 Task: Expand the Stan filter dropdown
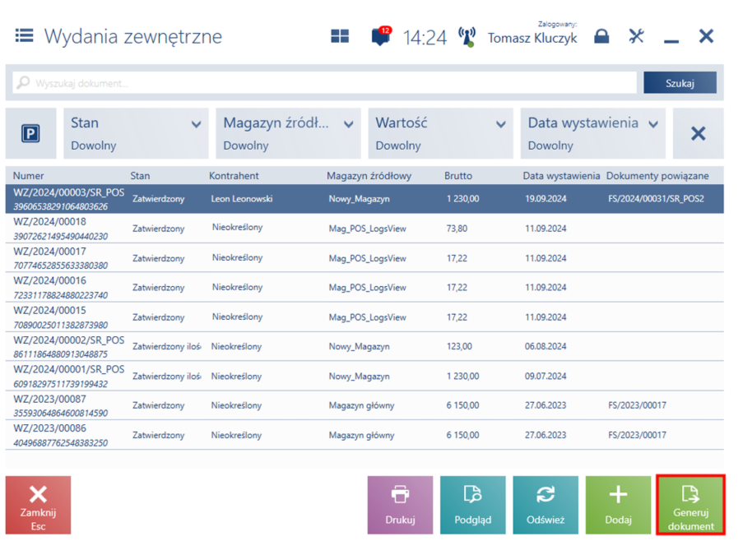tap(135, 133)
